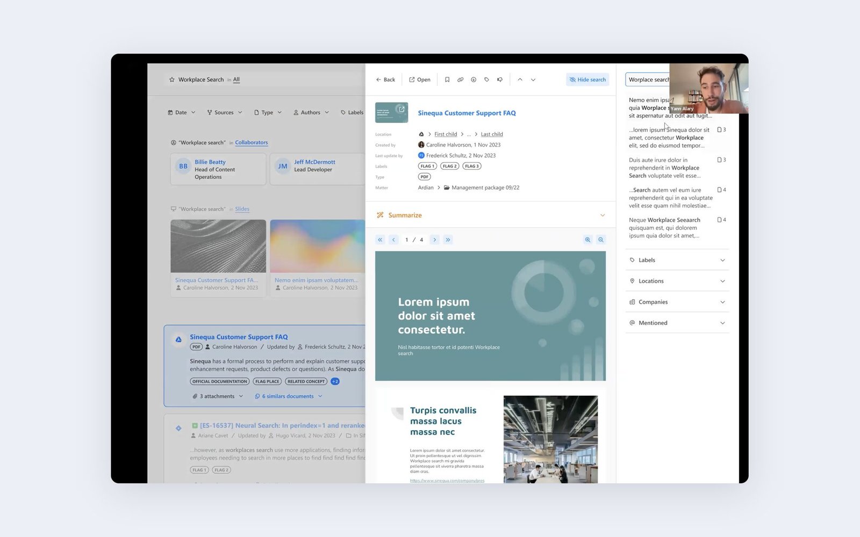Click the Open button in preview toolbar
This screenshot has width=860, height=537.
[420, 79]
